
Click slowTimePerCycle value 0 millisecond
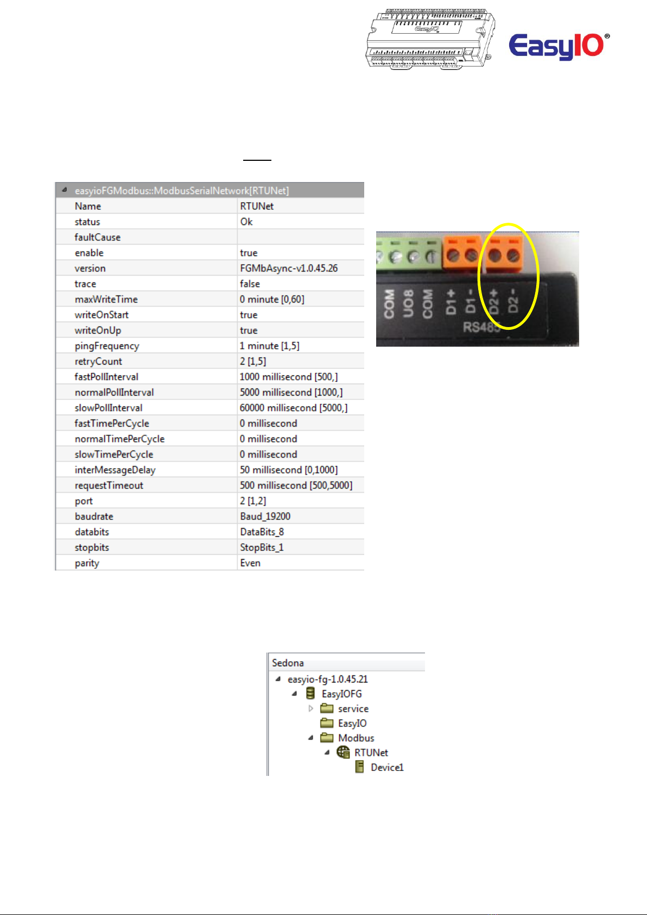[301, 454]
